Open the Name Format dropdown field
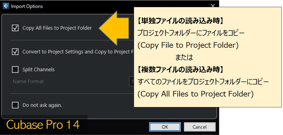Viewport: 283px width, 135px height. [131, 81]
